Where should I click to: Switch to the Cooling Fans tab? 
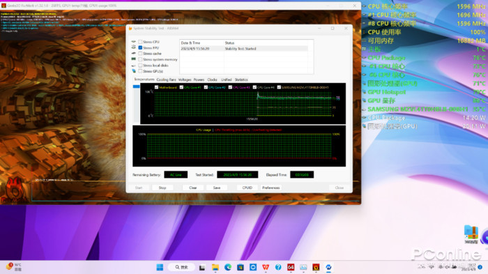point(166,79)
